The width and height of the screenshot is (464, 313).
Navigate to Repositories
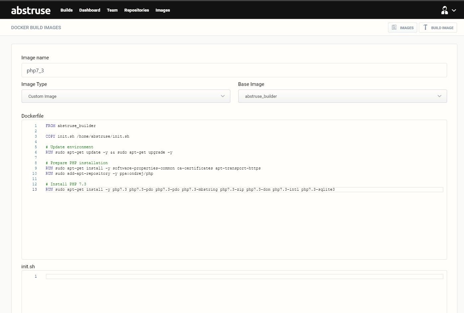[136, 10]
